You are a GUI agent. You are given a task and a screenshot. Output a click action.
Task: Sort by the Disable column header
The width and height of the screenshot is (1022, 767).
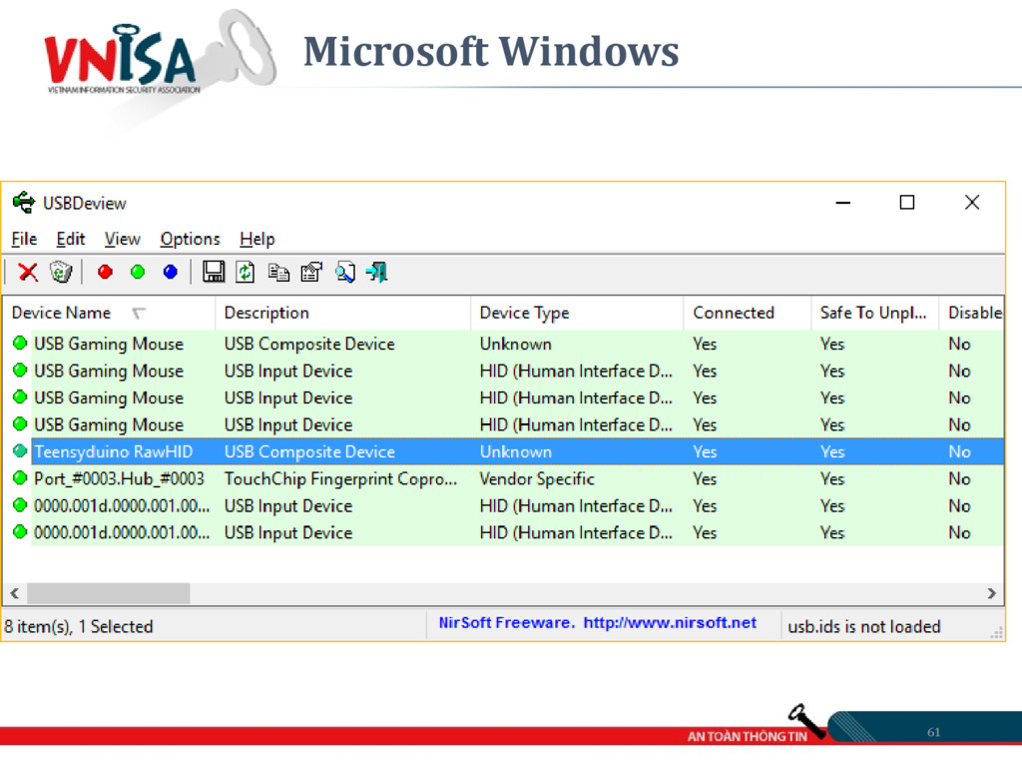pos(972,313)
